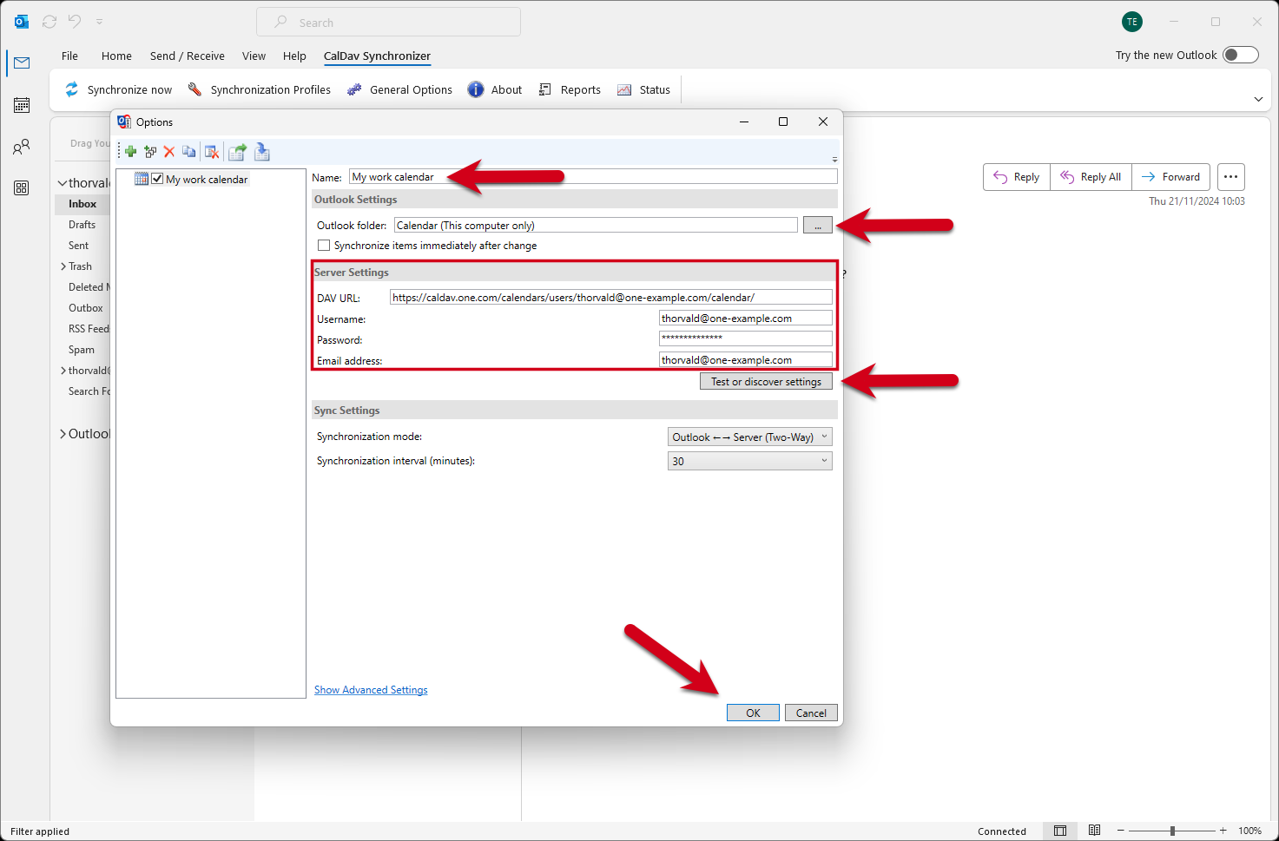Delete the selected profile with red X icon
Viewport: 1279px width, 841px height.
click(x=168, y=151)
